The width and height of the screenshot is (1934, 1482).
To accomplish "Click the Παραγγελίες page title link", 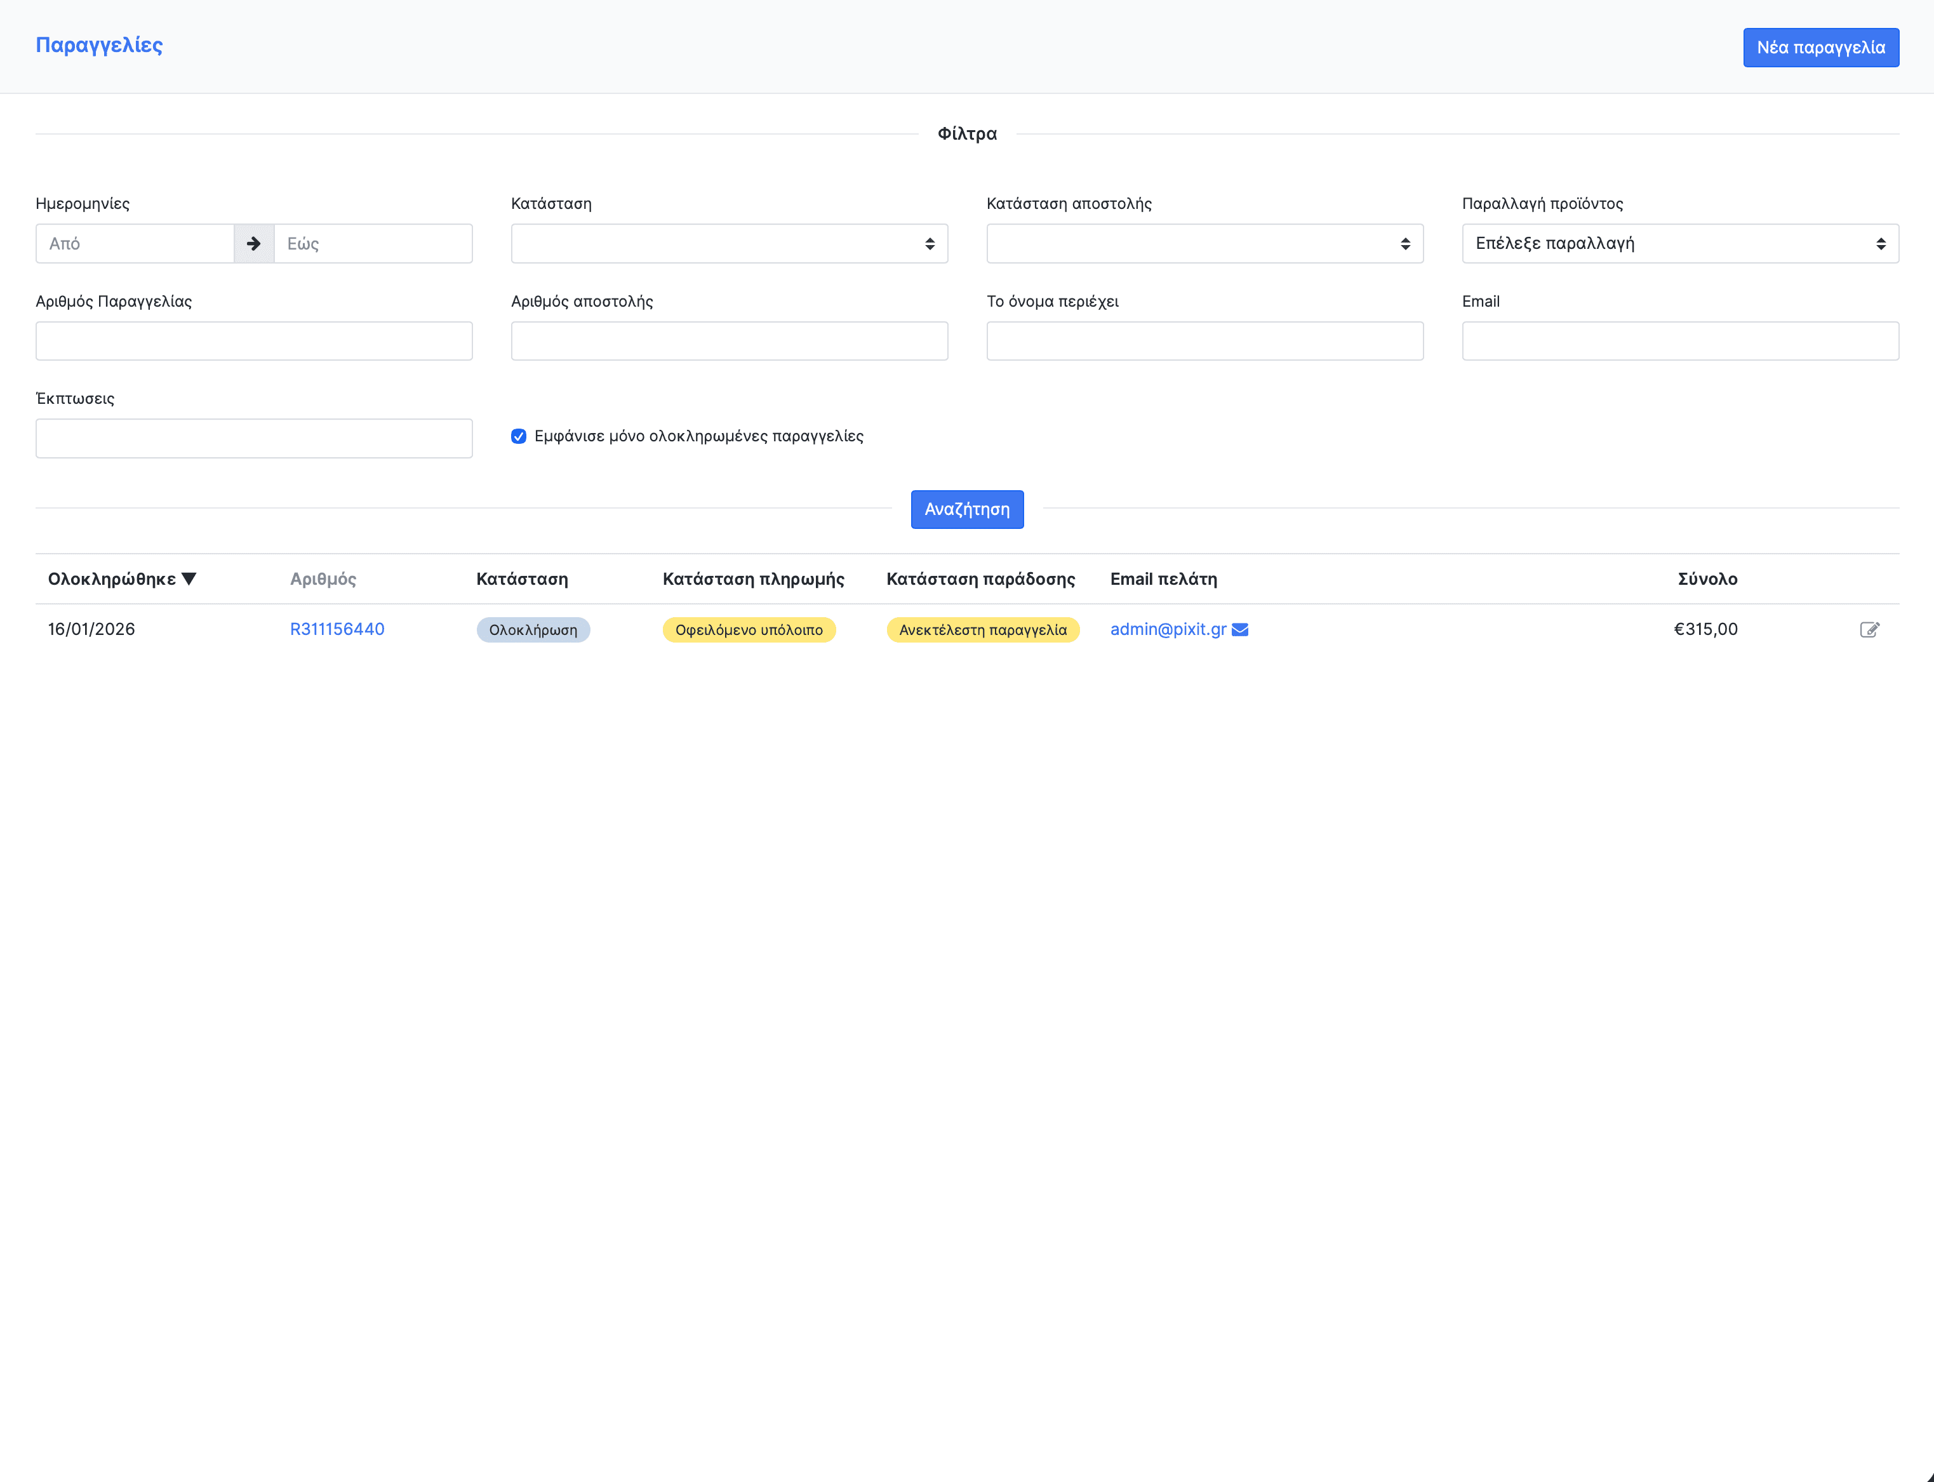I will pos(99,45).
